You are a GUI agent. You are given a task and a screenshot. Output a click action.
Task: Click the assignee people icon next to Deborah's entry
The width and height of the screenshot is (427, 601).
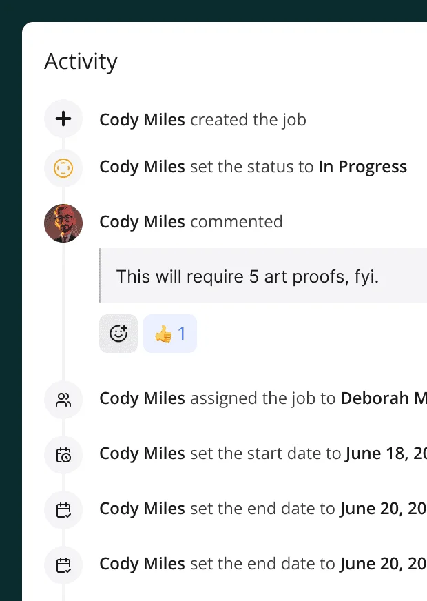(x=63, y=400)
